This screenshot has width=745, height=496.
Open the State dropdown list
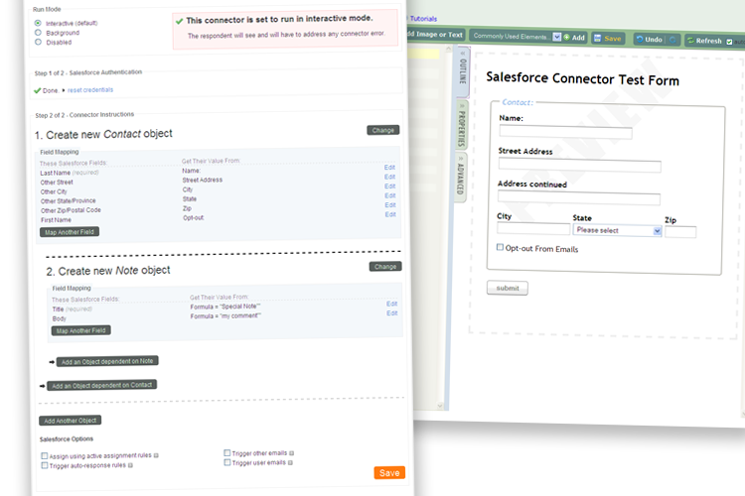(x=617, y=230)
